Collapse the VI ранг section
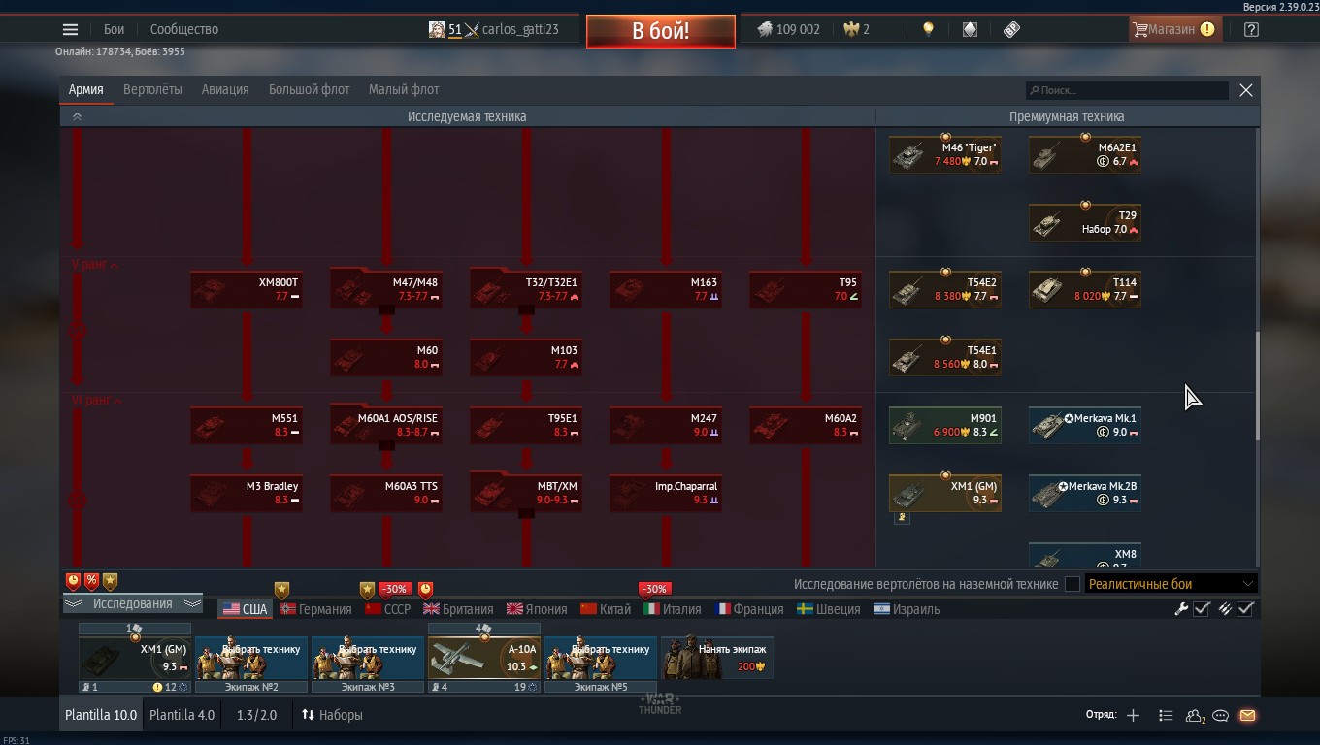 click(96, 400)
